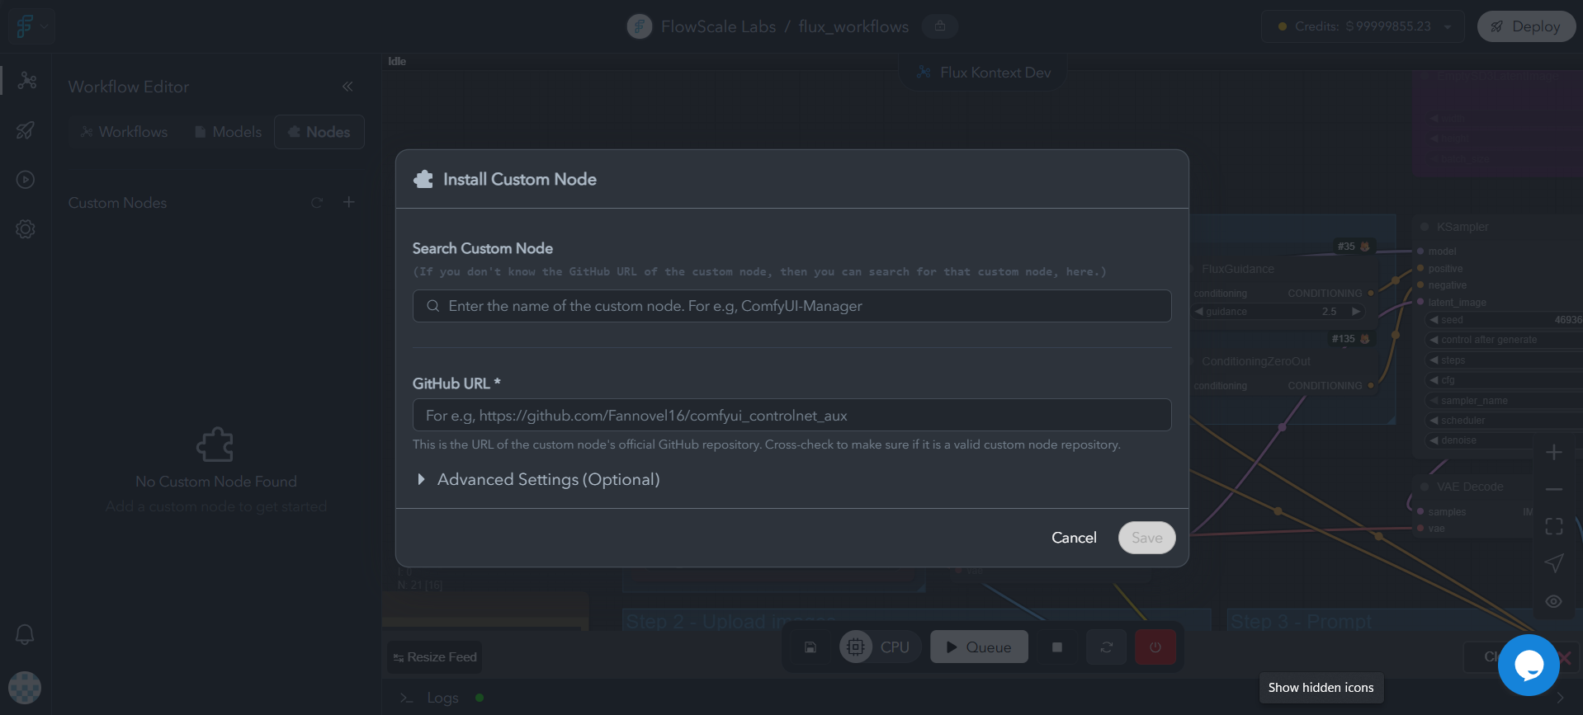The image size is (1583, 715).
Task: Increase the guidance value arrow
Action: point(1355,312)
